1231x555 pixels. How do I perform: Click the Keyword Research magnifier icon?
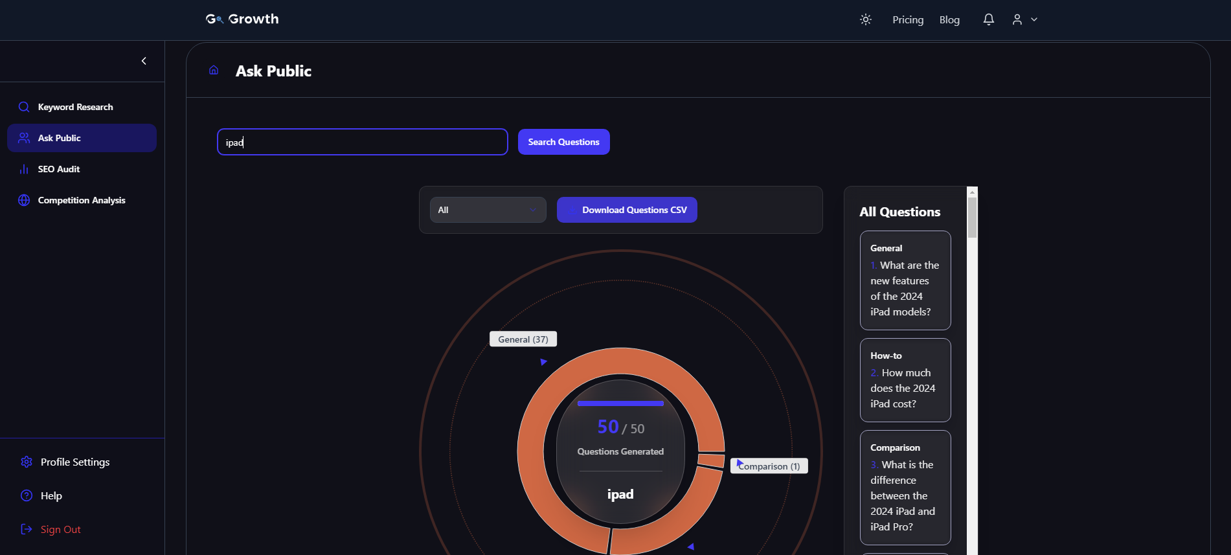(24, 107)
